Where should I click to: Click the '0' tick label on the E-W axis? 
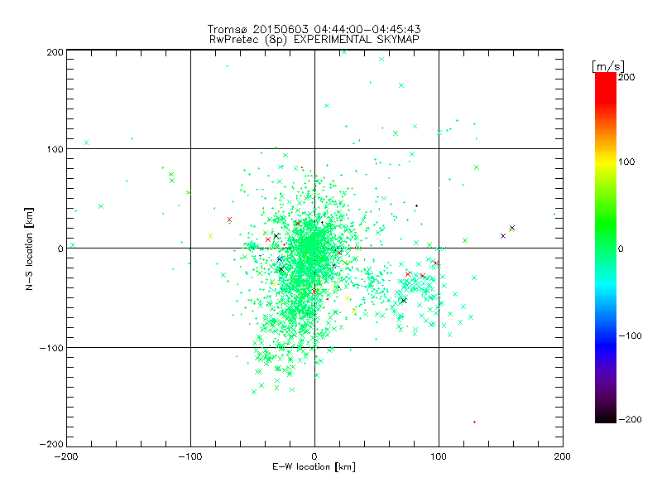(314, 456)
